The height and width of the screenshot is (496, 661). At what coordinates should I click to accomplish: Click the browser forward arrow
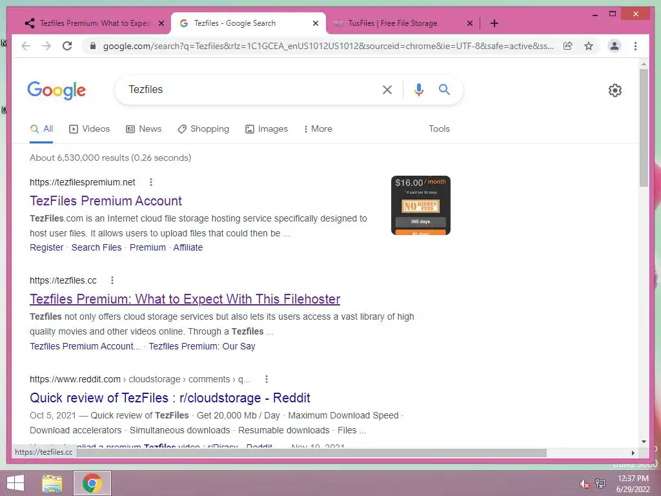[46, 46]
